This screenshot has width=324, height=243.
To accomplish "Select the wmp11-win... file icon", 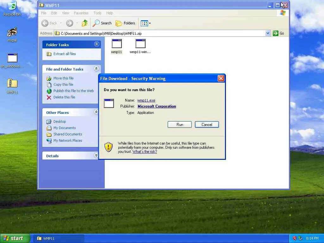I will click(x=140, y=47).
